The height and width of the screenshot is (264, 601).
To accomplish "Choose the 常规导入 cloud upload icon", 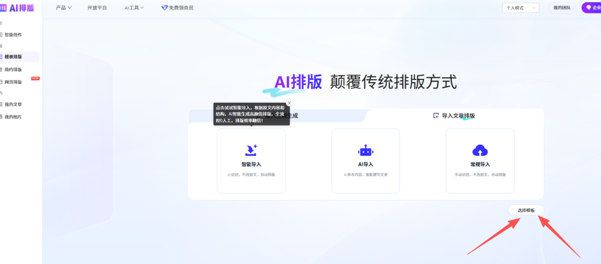I will pos(480,151).
